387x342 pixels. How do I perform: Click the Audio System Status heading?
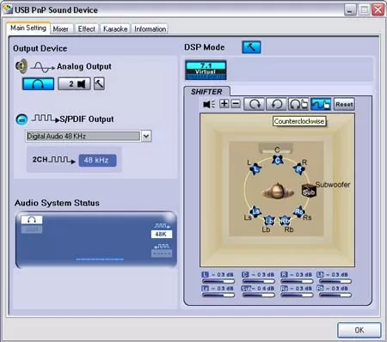57,203
